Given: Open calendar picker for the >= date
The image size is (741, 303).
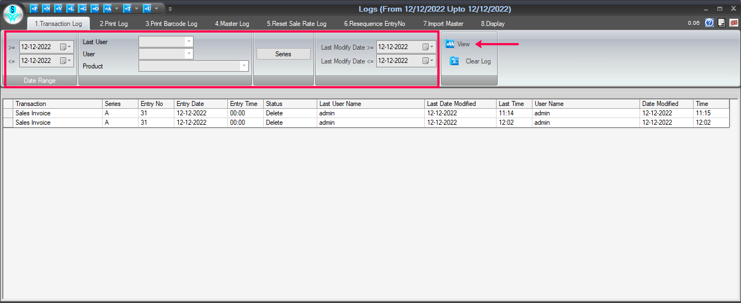Looking at the screenshot, I should click(65, 47).
